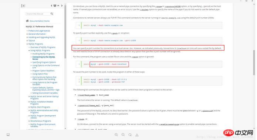The width and height of the screenshot is (257, 140).
Task: Click the --enable-named-pipe option link
Action: click(169, 124)
